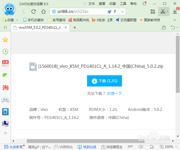Click the scroll right arrow
This screenshot has height=150, width=180.
[x=173, y=141]
